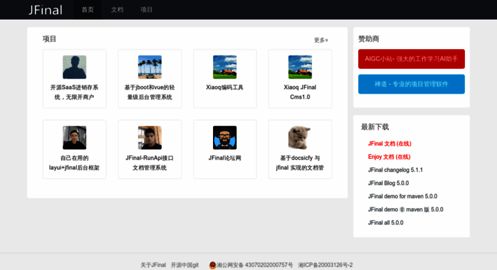This screenshot has height=270, width=497.
Task: Download JFinal demo for maven 5.0.0
Action: point(402,197)
